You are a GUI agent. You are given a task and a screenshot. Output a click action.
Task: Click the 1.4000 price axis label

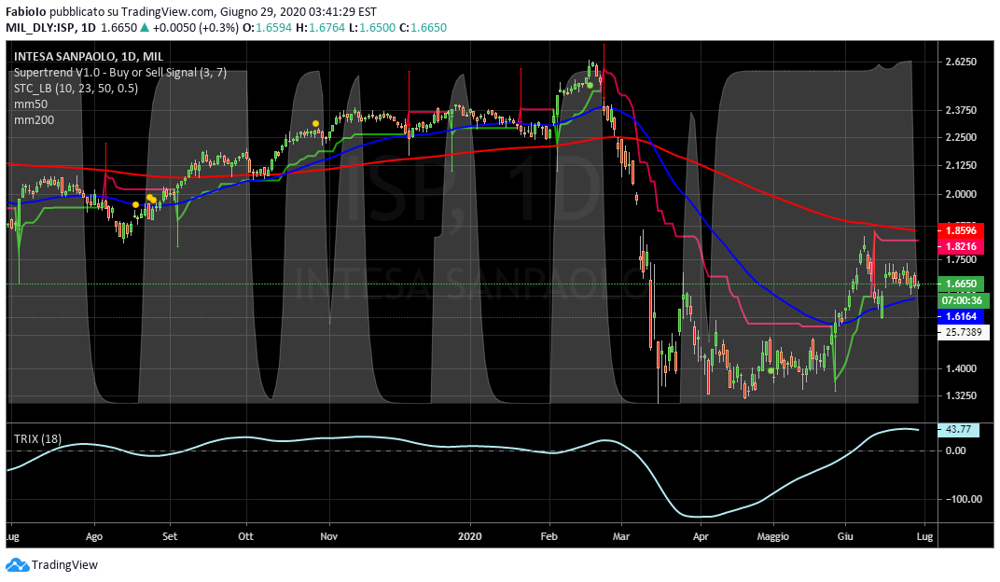pos(961,368)
